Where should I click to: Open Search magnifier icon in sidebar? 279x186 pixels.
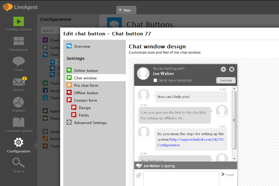click(19, 163)
